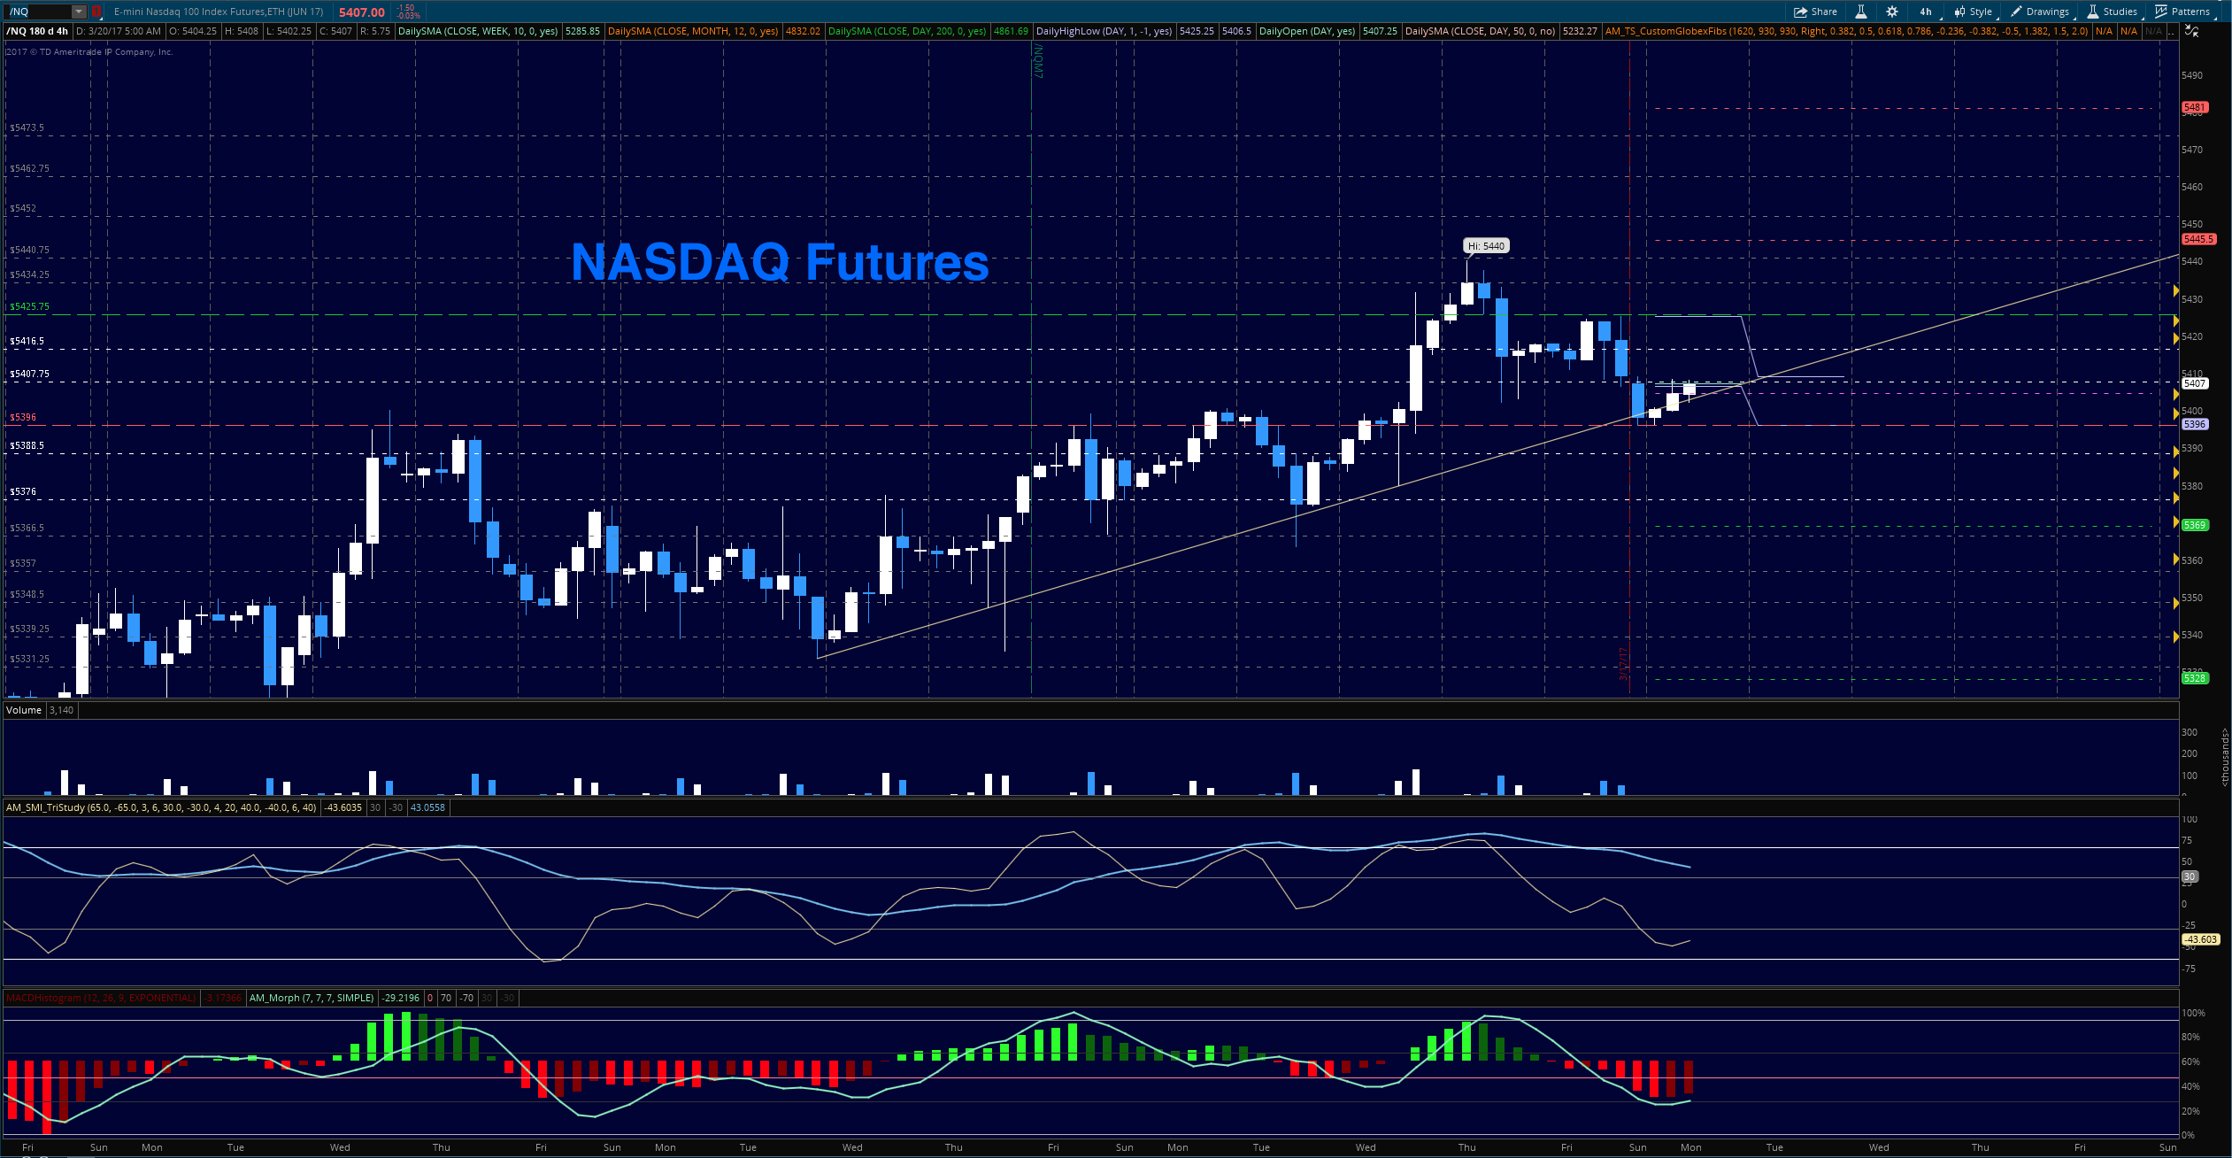Click the /NQ symbol input field

point(37,12)
